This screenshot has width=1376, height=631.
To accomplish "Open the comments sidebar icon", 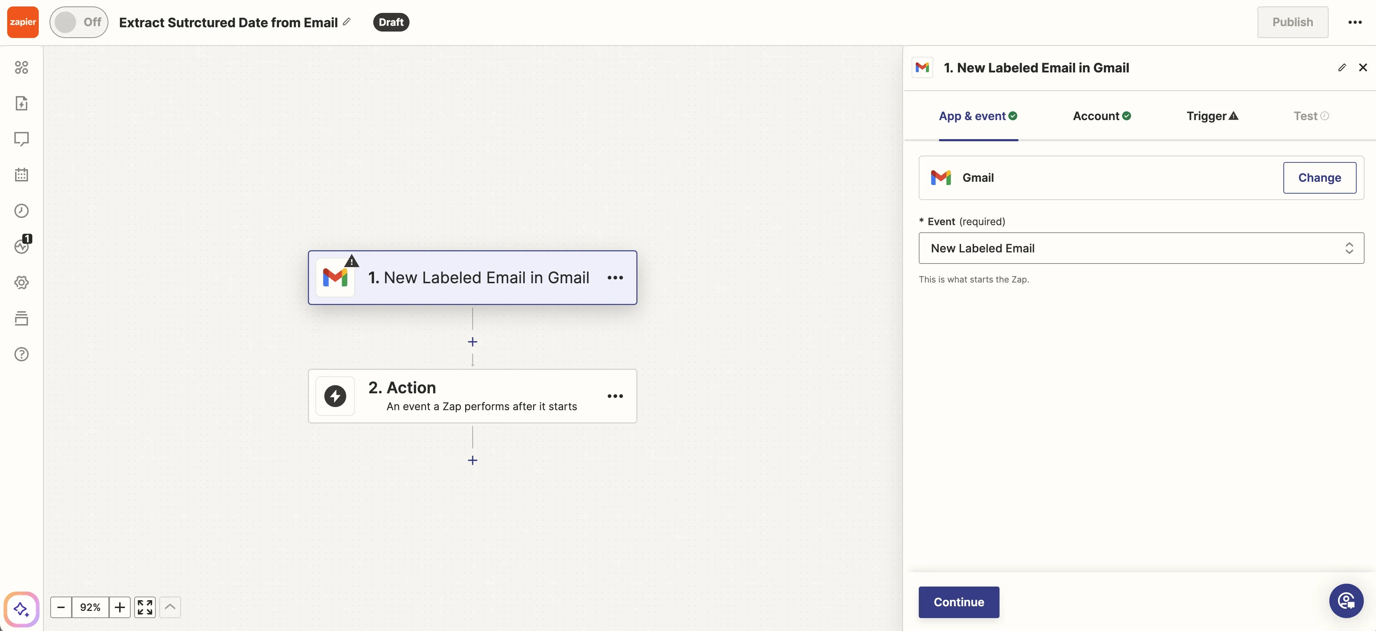I will (x=22, y=139).
